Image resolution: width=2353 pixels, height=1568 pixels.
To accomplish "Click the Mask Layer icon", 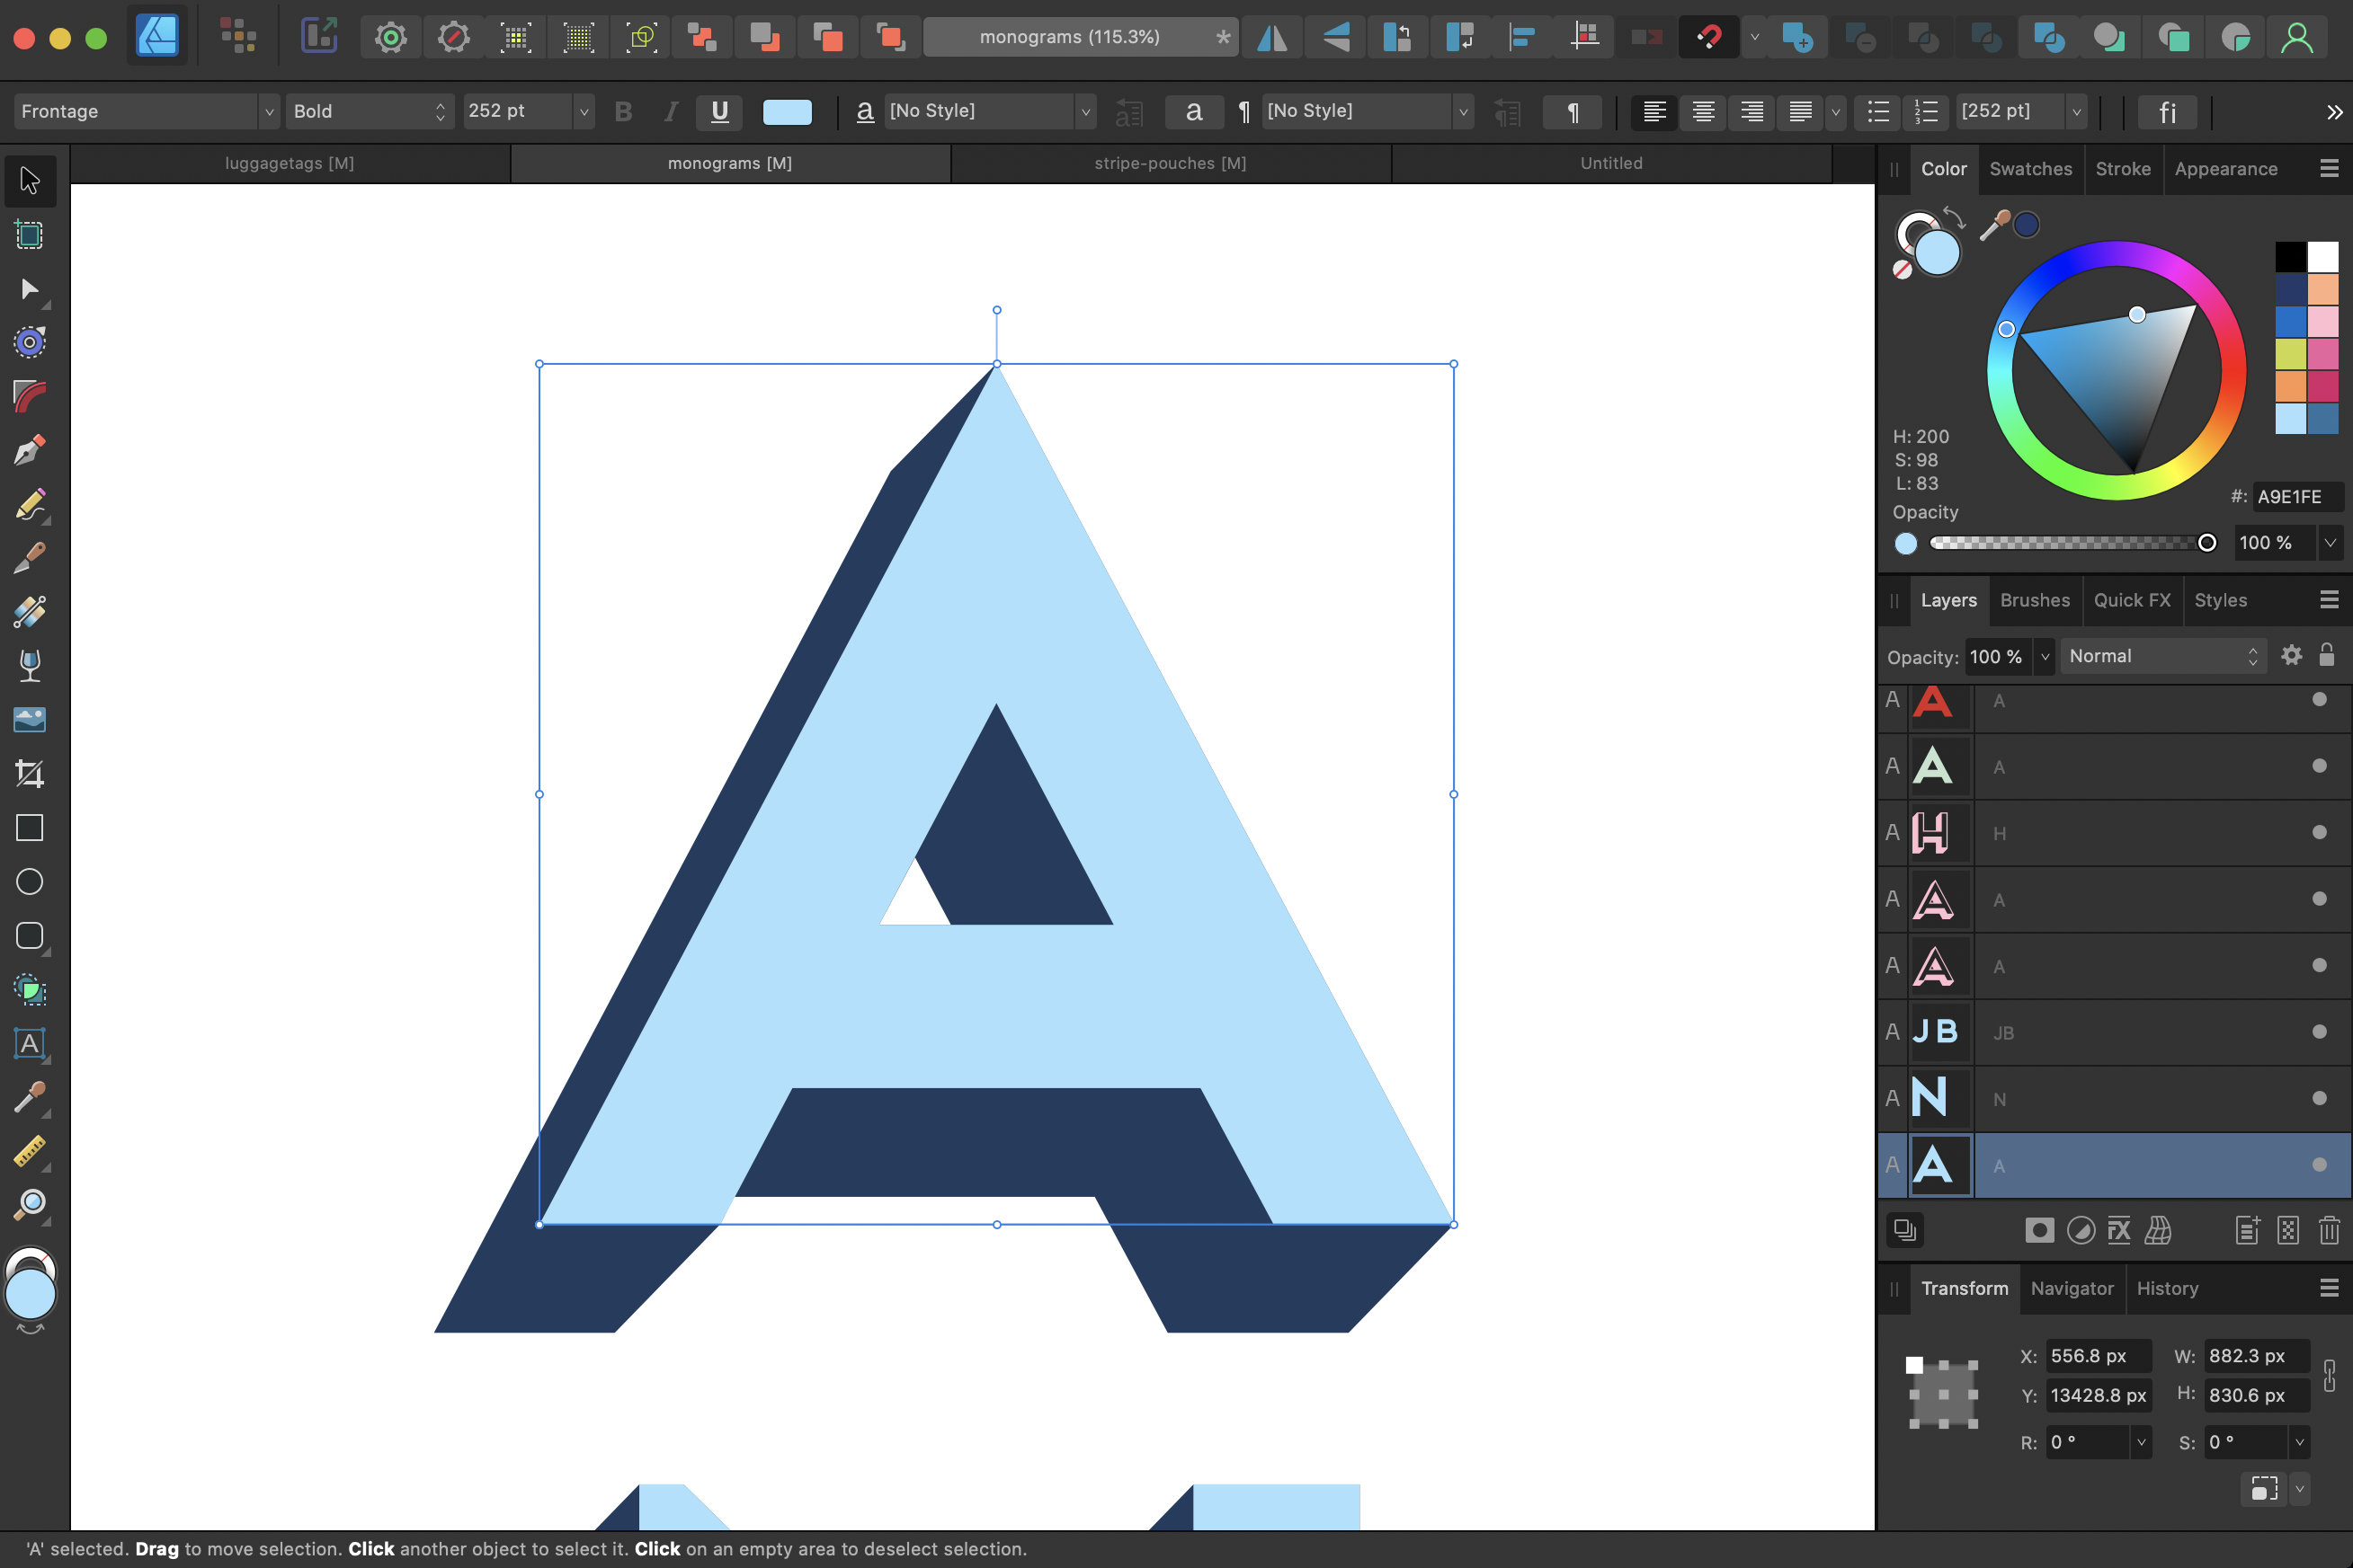I will (x=2039, y=1231).
